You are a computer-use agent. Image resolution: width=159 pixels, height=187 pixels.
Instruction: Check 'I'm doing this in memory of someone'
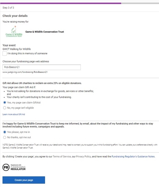point(4,54)
